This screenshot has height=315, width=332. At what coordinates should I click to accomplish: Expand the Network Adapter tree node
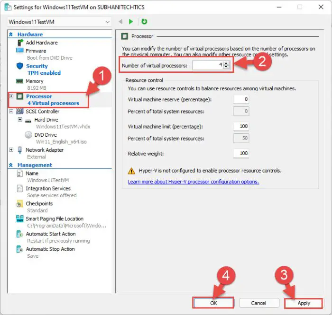point(11,150)
